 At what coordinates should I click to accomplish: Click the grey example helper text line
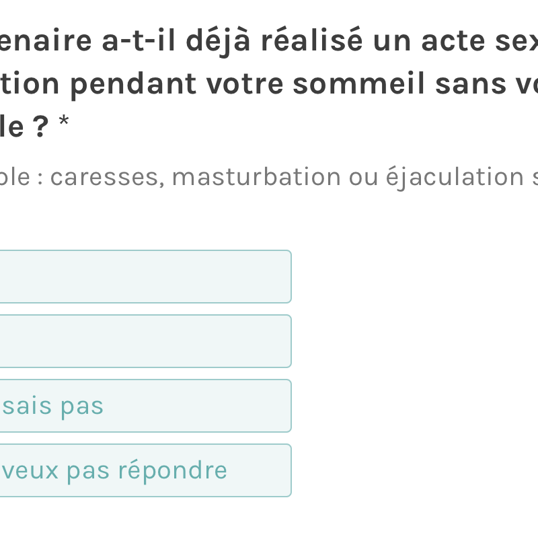tap(269, 177)
